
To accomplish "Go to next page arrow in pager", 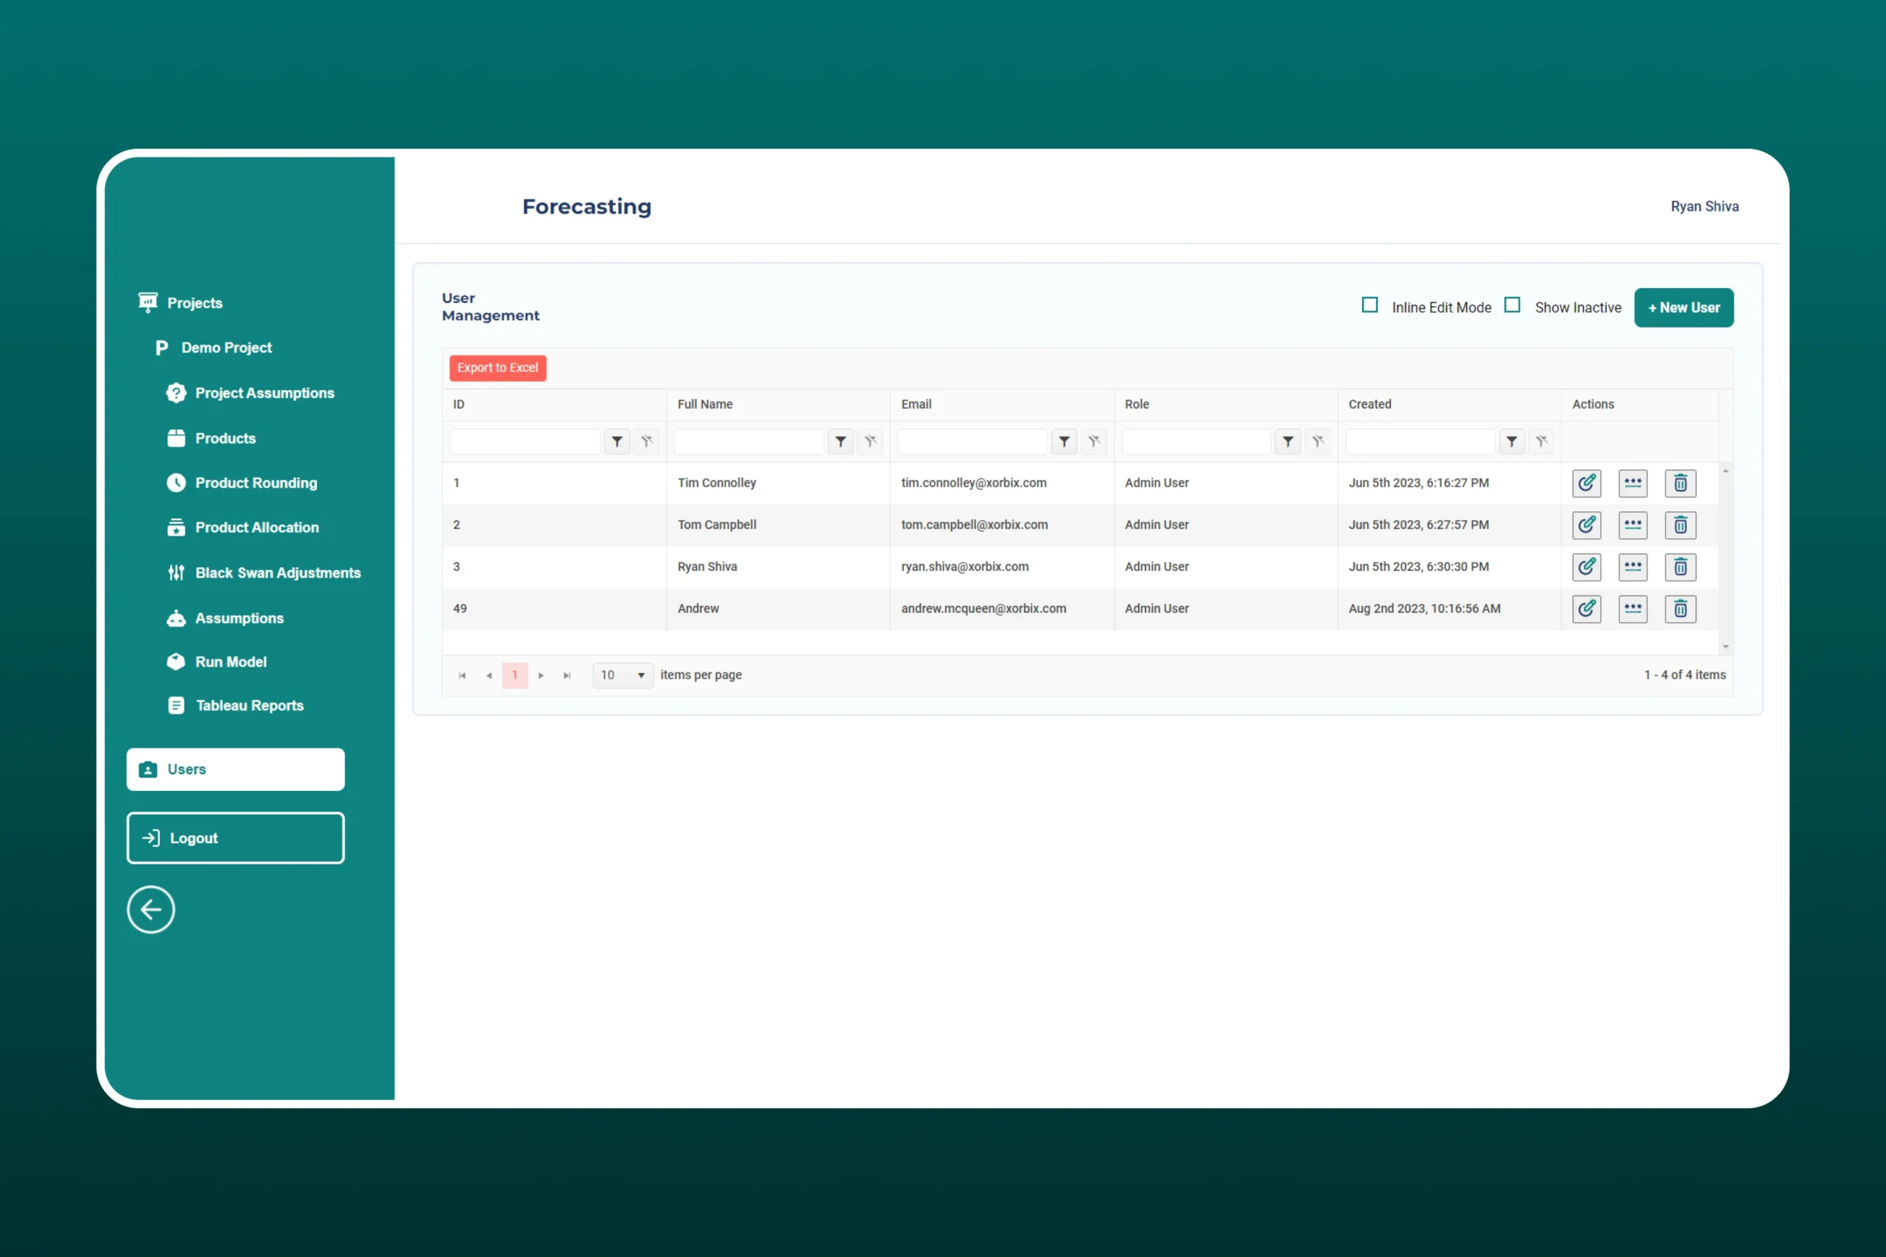I will point(541,676).
